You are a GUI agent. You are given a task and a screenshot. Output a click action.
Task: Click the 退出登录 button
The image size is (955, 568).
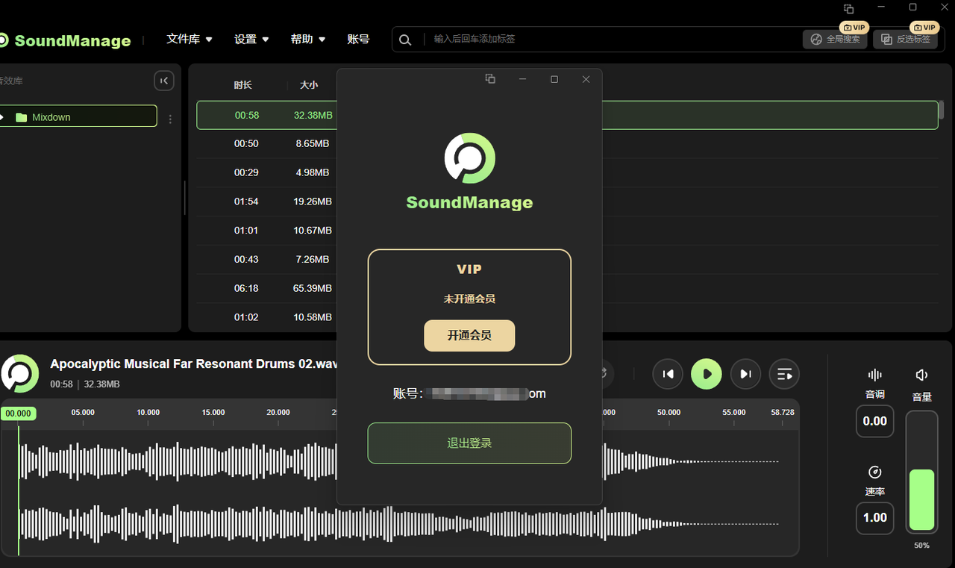(469, 443)
